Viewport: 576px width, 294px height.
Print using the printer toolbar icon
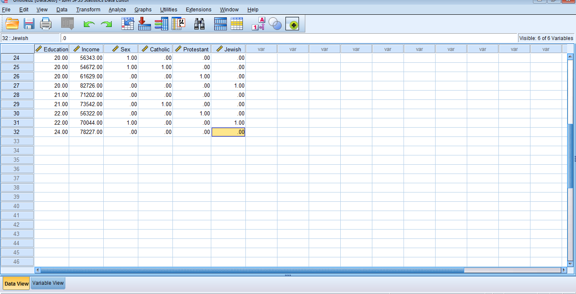click(x=46, y=24)
